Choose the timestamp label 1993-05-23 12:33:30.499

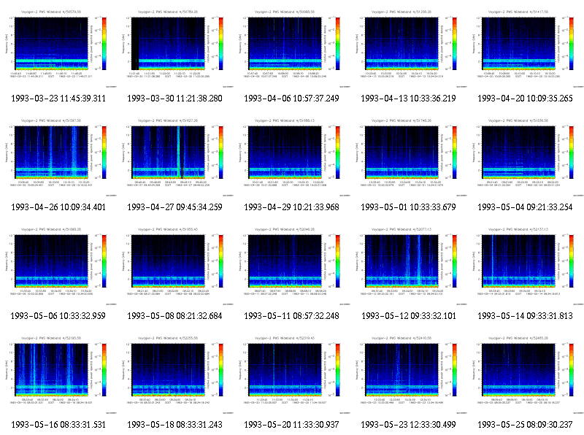pyautogui.click(x=408, y=425)
